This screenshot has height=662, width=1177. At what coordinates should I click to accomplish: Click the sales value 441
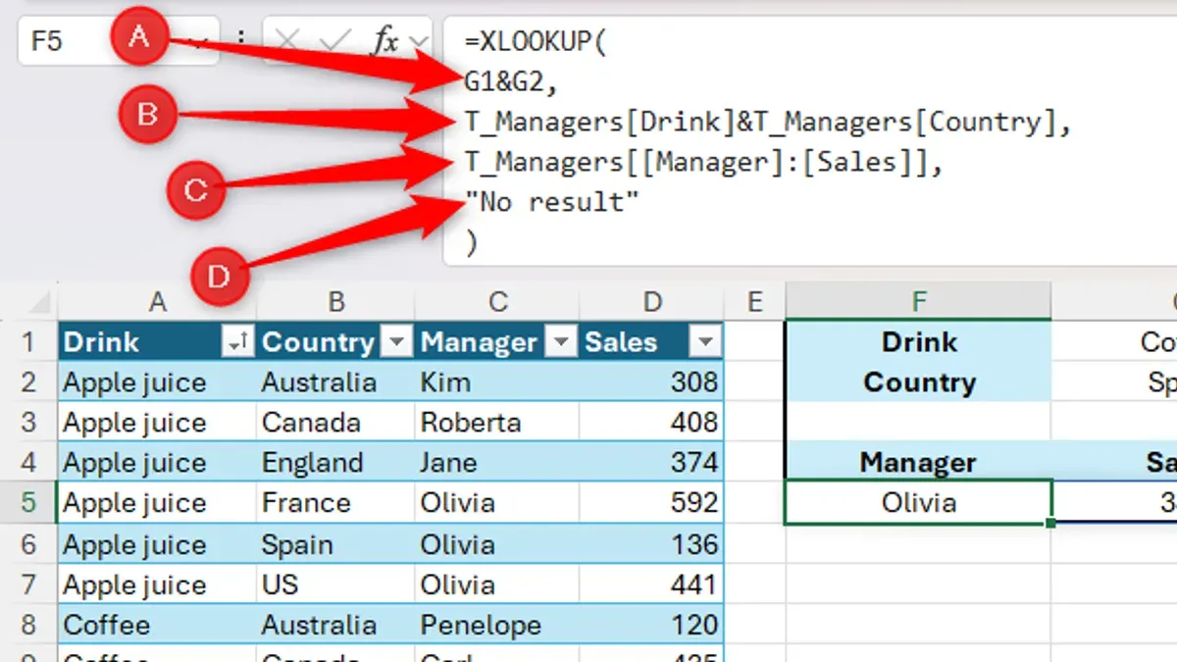[x=651, y=585]
